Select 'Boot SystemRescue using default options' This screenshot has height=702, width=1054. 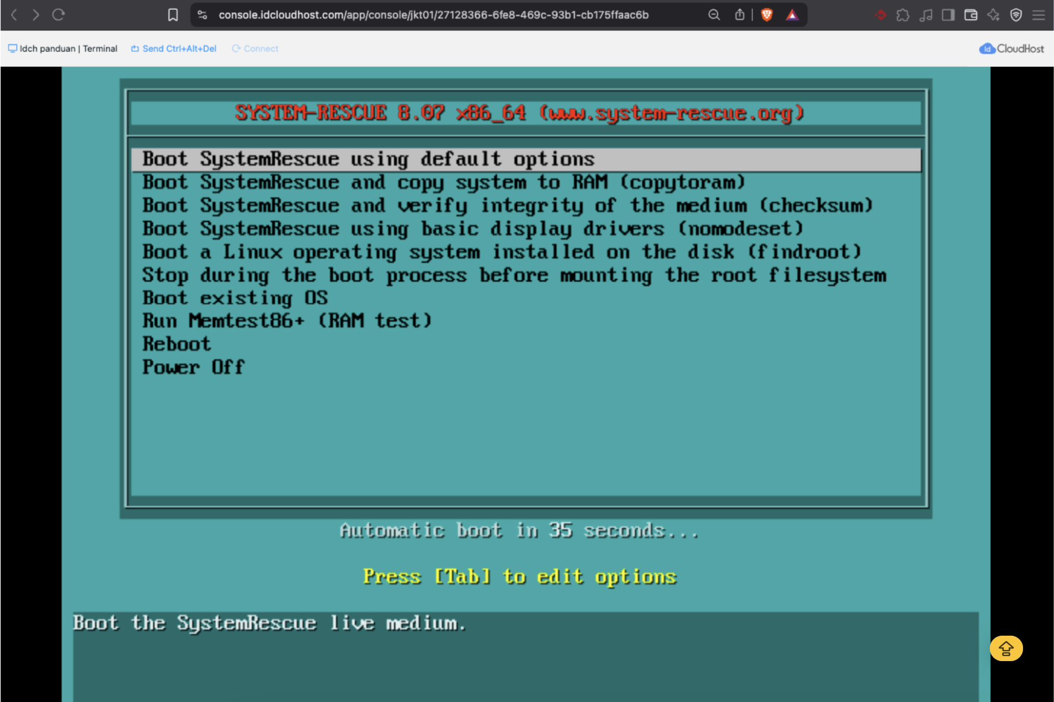[x=526, y=159]
